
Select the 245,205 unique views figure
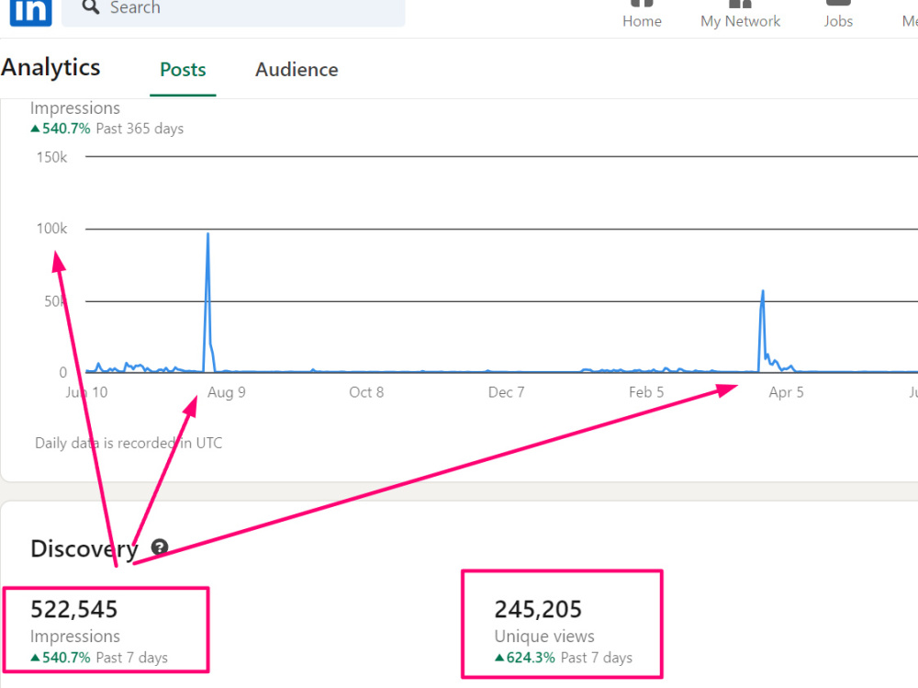(x=538, y=610)
